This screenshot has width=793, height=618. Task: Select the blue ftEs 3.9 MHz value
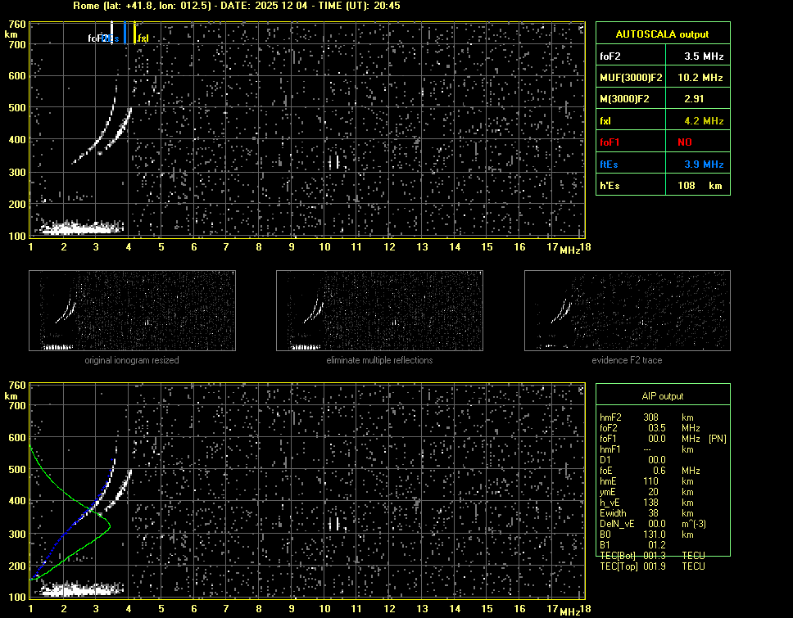pyautogui.click(x=704, y=164)
